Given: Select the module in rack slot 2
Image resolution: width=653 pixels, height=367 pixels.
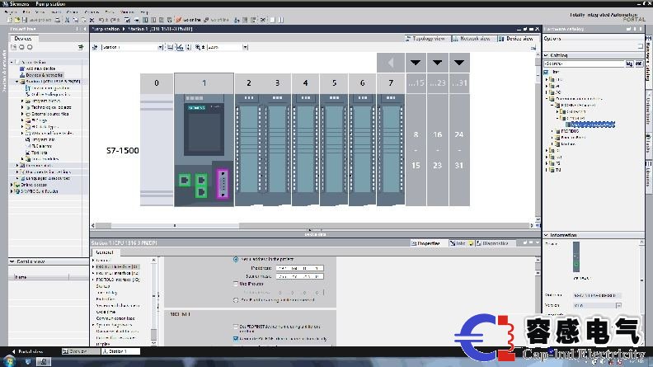Looking at the screenshot, I should (x=249, y=150).
